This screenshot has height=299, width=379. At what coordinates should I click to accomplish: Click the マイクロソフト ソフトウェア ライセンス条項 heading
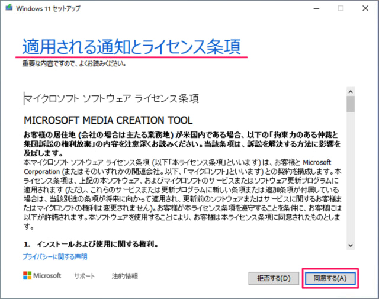point(111,99)
